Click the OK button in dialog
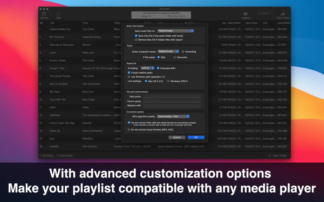This screenshot has width=324, height=202. [196, 137]
